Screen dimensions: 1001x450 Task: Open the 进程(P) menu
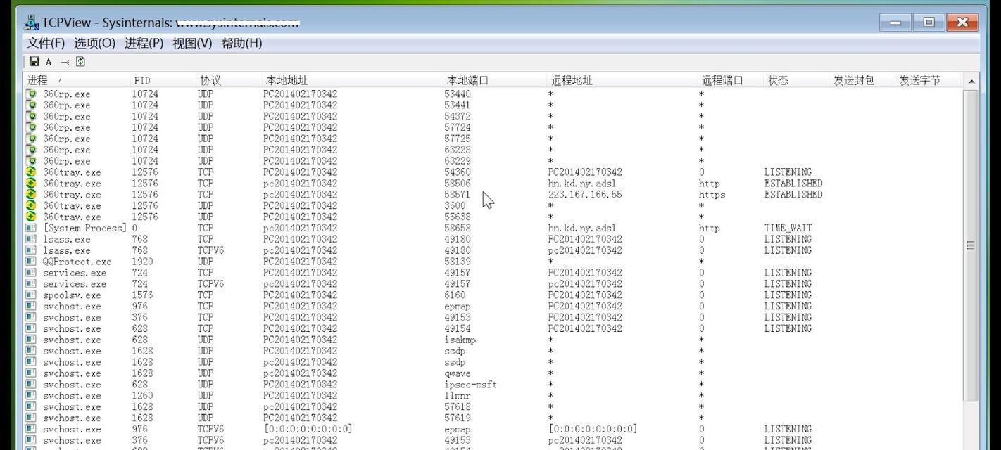pos(144,43)
